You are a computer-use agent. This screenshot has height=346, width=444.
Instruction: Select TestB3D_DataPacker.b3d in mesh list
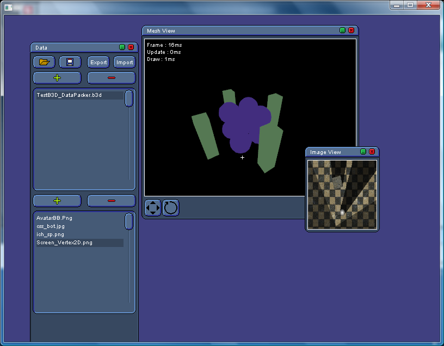tap(80, 95)
